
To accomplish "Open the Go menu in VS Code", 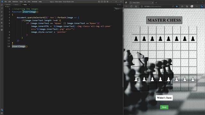I will 25,2.
